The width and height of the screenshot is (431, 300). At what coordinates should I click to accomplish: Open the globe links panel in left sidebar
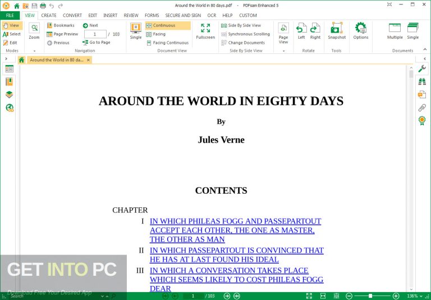10,108
